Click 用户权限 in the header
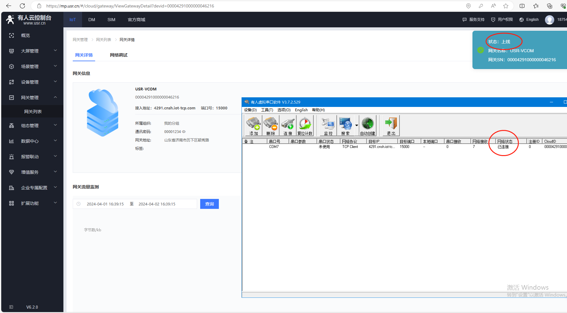This screenshot has width=567, height=313. tap(502, 20)
